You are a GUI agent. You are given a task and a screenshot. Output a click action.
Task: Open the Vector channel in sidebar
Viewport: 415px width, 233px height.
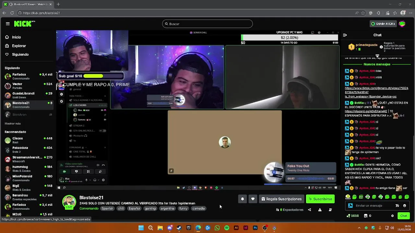[29, 86]
